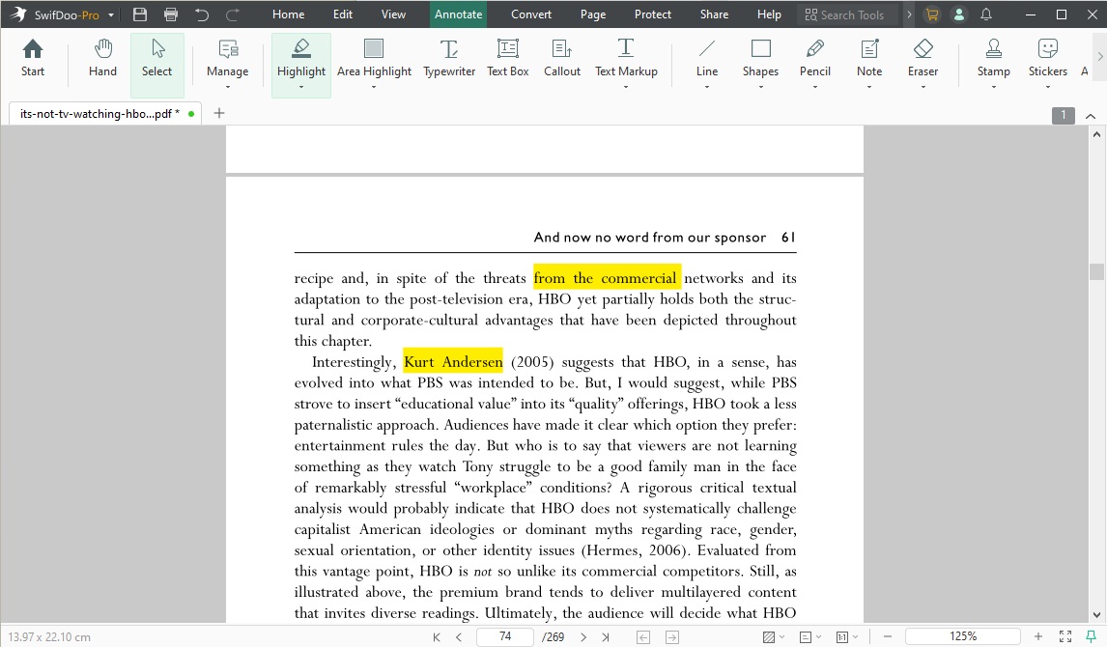Image resolution: width=1107 pixels, height=647 pixels.
Task: Insert a Text Box
Action: tap(507, 59)
